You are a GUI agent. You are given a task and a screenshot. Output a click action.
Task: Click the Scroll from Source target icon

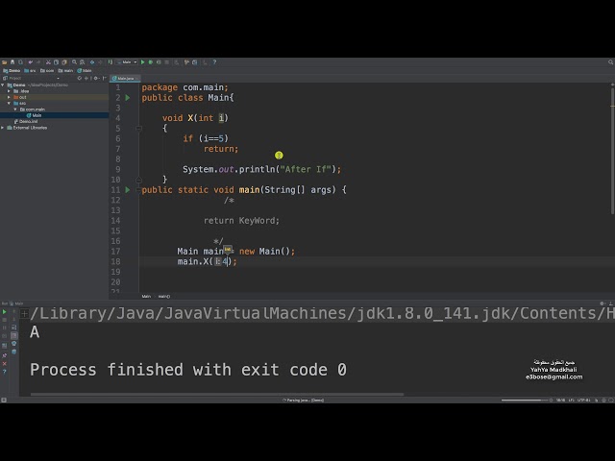tap(80, 79)
